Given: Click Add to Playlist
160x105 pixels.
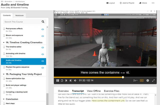Looking at the screenshot, I should [x=127, y=3].
